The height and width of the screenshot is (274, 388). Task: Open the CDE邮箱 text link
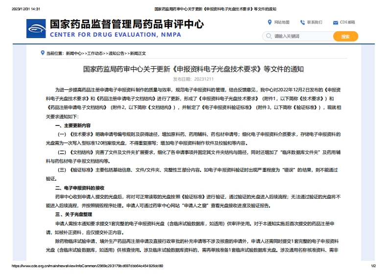(348, 22)
